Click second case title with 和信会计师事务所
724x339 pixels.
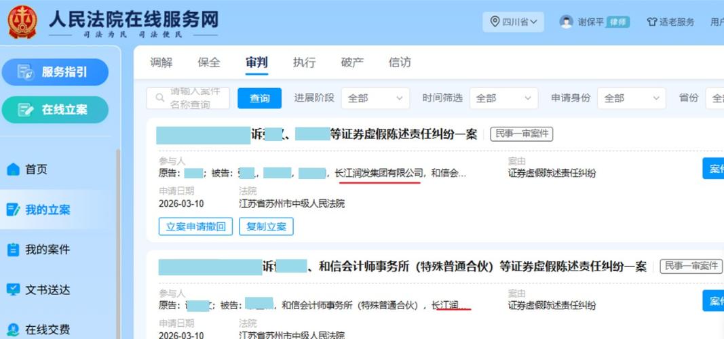pyautogui.click(x=402, y=266)
